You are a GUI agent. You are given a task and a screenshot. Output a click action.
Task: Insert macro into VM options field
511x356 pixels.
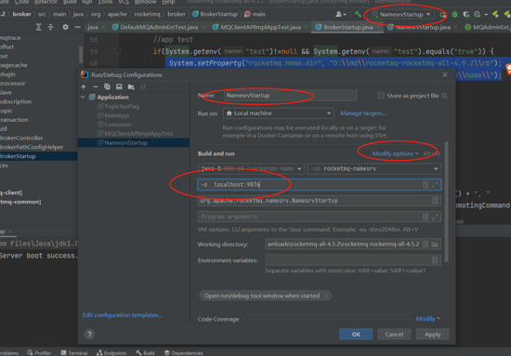coord(426,185)
